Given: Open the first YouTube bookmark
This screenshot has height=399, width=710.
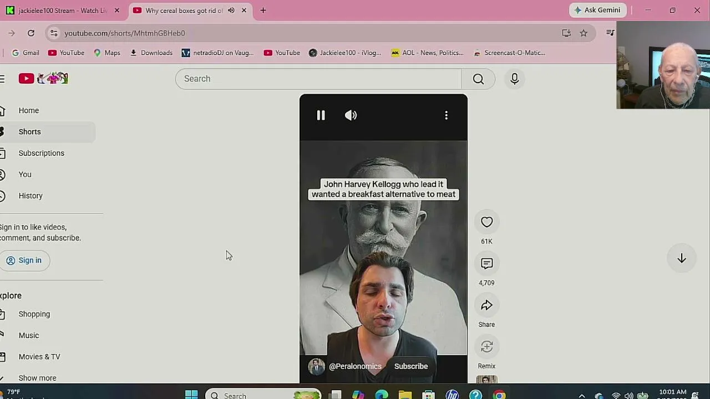Looking at the screenshot, I should [x=66, y=53].
